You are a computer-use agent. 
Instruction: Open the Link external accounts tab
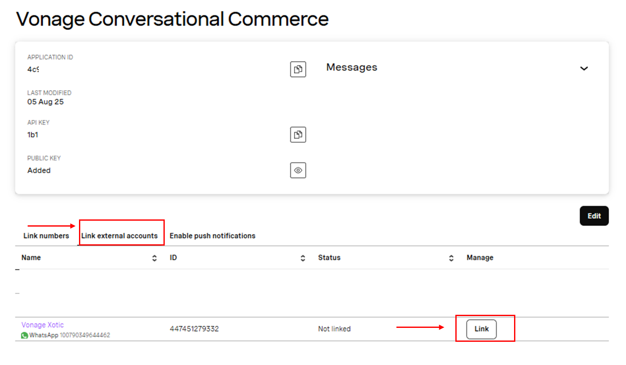(120, 236)
